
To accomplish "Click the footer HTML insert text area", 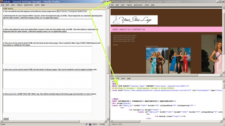I will (48, 80).
